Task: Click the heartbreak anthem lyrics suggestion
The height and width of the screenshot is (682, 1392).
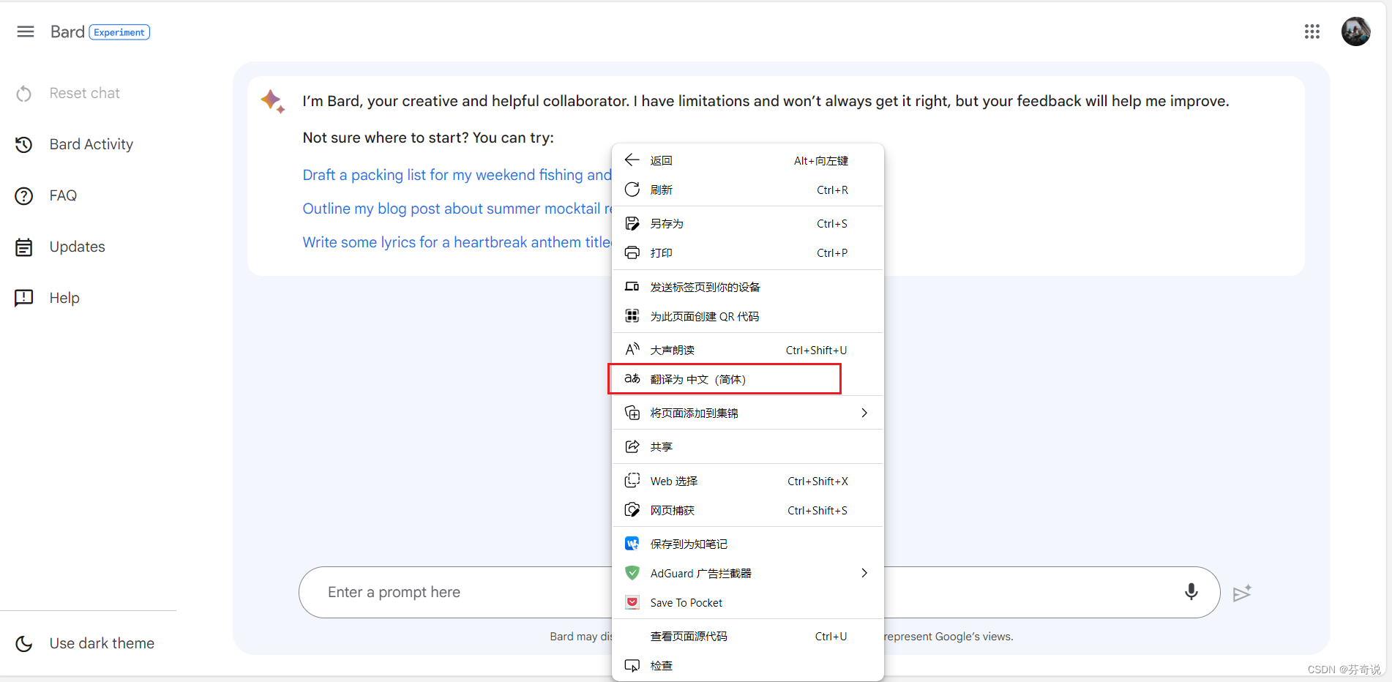Action: (457, 242)
